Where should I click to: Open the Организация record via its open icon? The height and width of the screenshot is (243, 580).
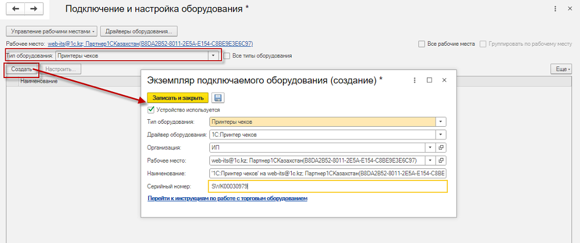click(441, 148)
